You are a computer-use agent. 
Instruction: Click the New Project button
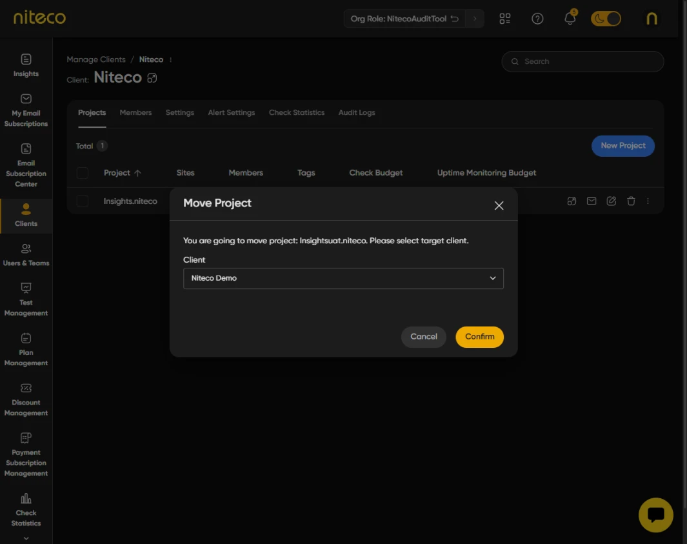point(622,146)
